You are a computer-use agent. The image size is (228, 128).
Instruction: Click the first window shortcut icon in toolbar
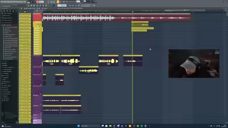pyautogui.click(x=28, y=6)
